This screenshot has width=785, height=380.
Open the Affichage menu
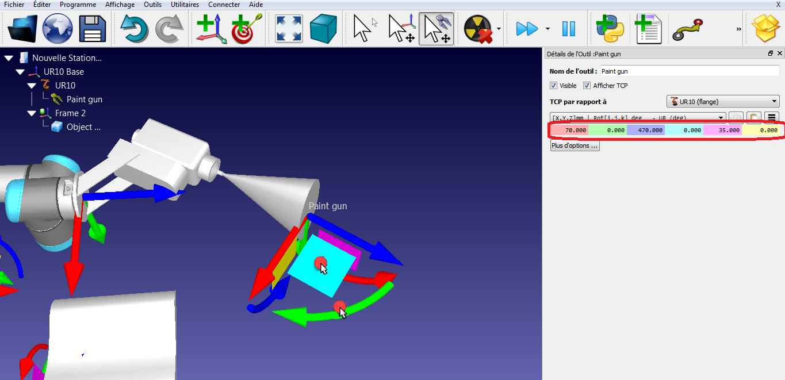(x=120, y=5)
